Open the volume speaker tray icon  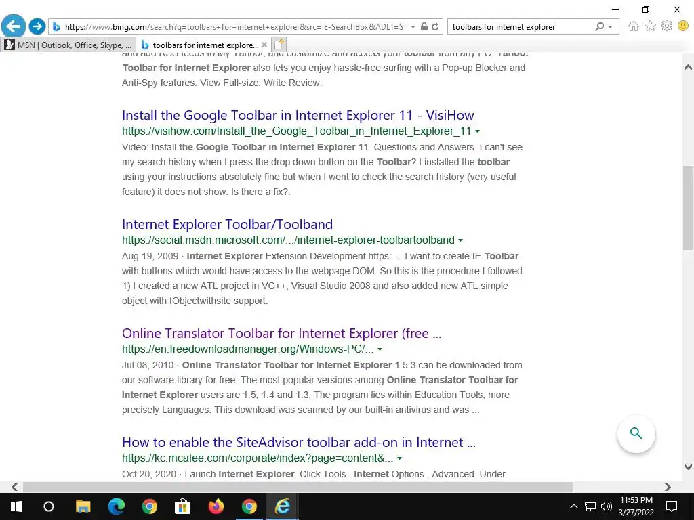(607, 506)
